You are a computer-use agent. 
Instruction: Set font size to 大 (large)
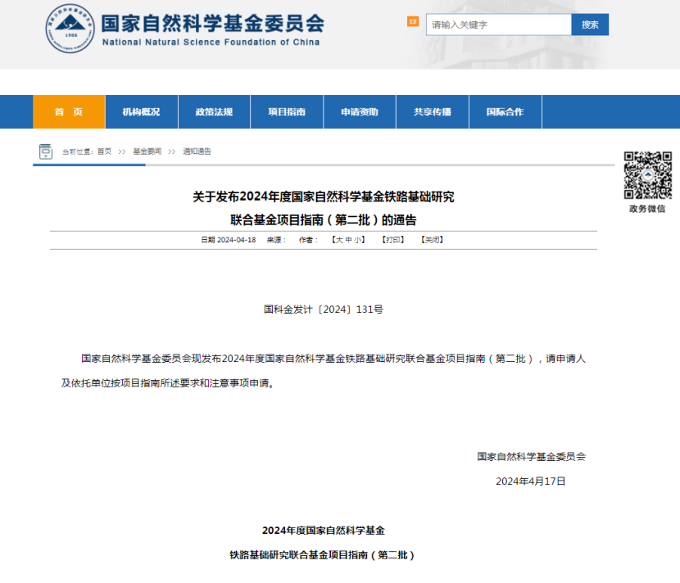tap(337, 240)
